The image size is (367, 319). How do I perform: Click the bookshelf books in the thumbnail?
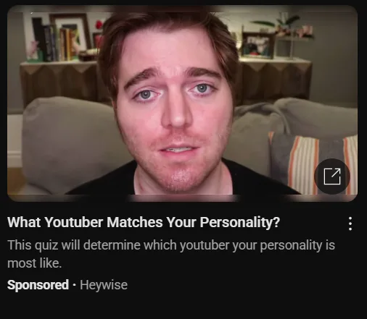coord(57,42)
